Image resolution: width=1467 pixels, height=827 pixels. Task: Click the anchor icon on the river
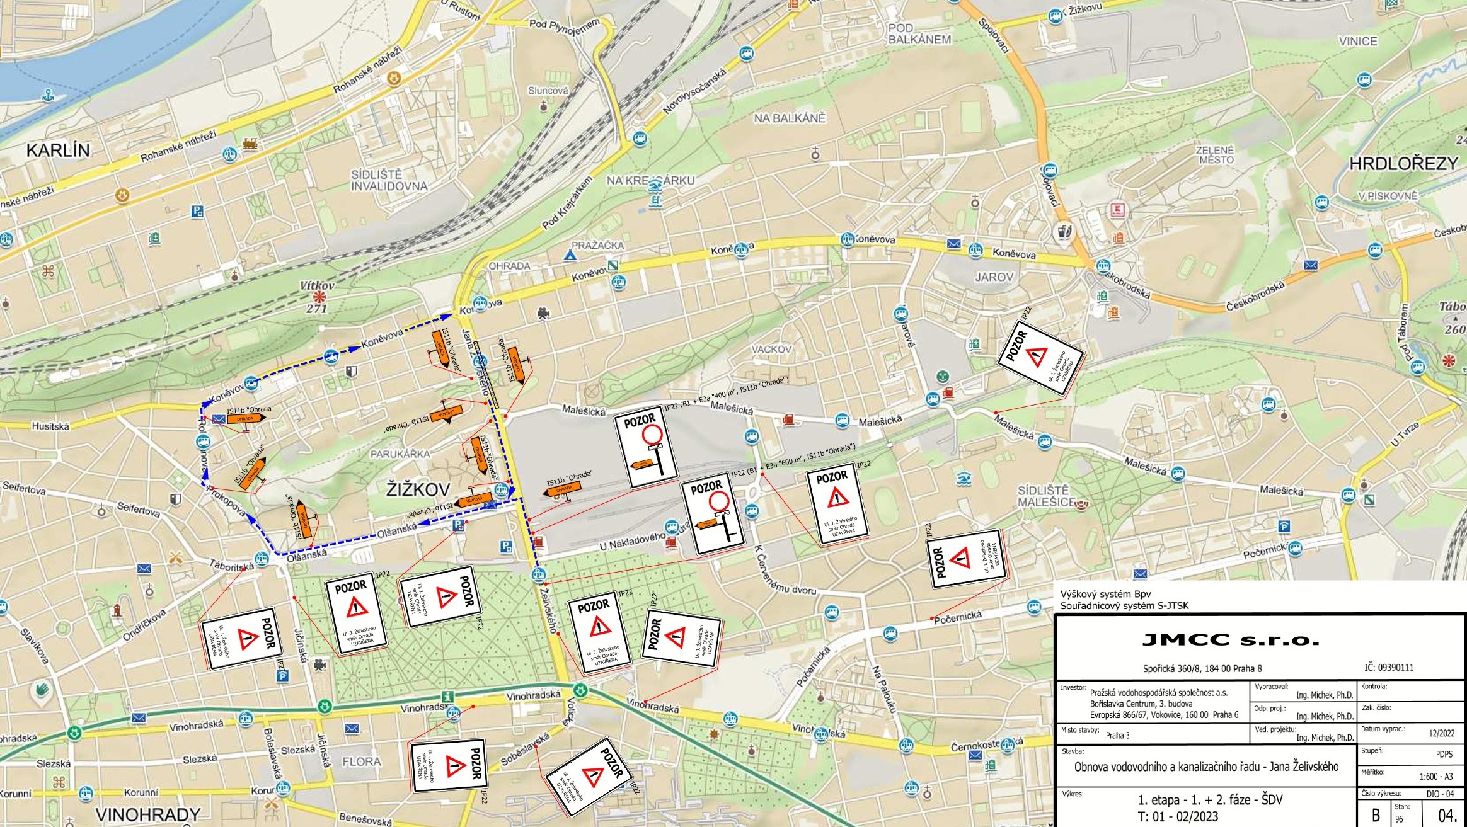click(48, 94)
